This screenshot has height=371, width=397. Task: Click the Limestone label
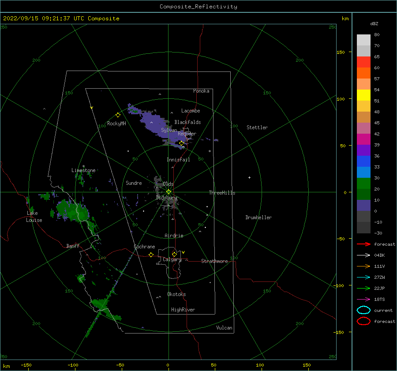tap(83, 170)
